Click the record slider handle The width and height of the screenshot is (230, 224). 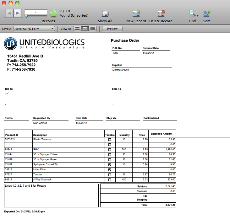26,16
